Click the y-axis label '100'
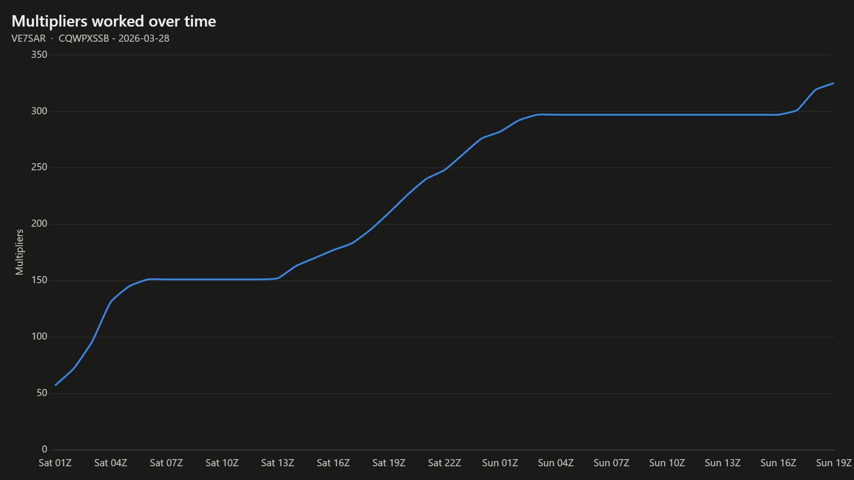The height and width of the screenshot is (480, 854). click(39, 336)
